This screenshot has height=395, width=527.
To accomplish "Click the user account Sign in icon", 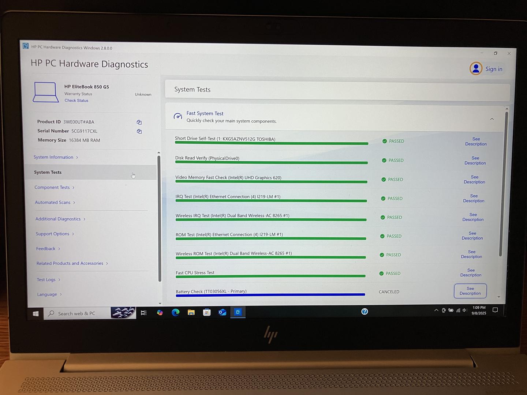I will pyautogui.click(x=476, y=68).
